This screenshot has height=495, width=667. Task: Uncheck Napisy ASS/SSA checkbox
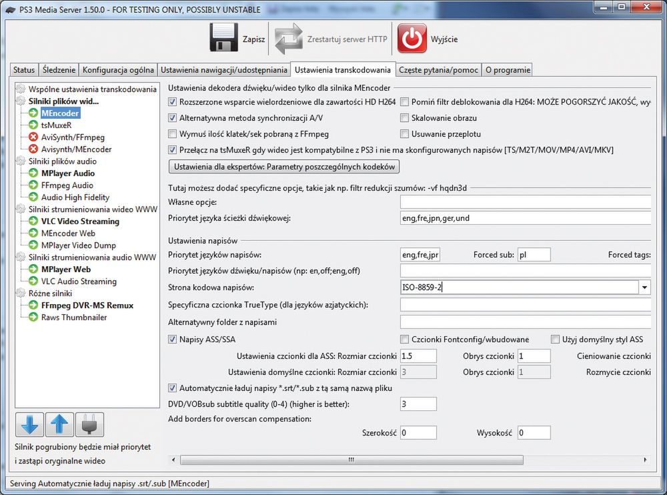coord(172,339)
